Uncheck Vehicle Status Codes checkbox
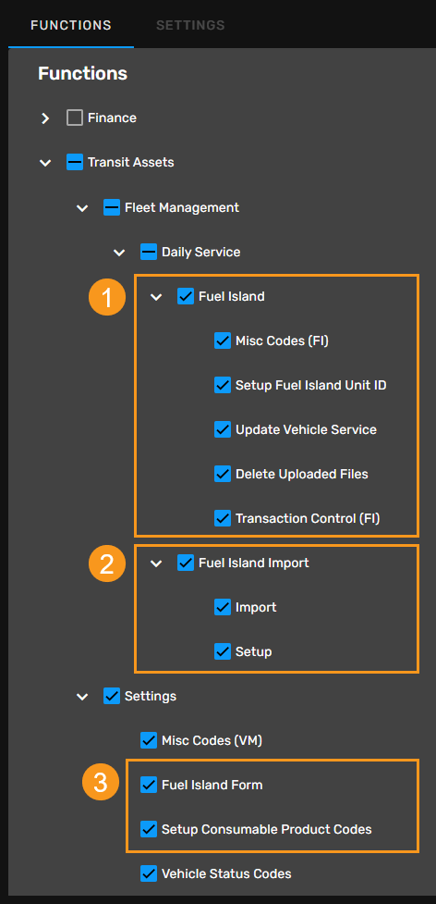Viewport: 436px width, 904px height. (x=149, y=873)
